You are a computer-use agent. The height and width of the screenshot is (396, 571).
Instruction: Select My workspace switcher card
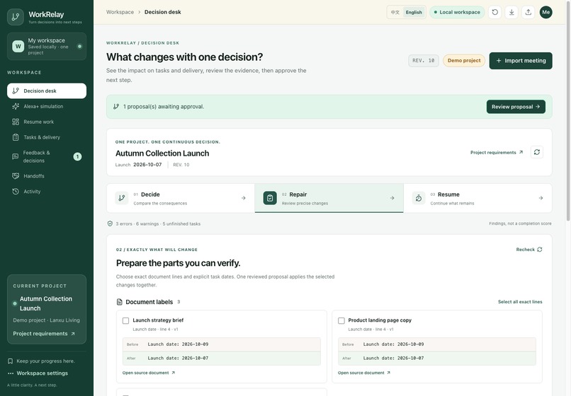47,46
